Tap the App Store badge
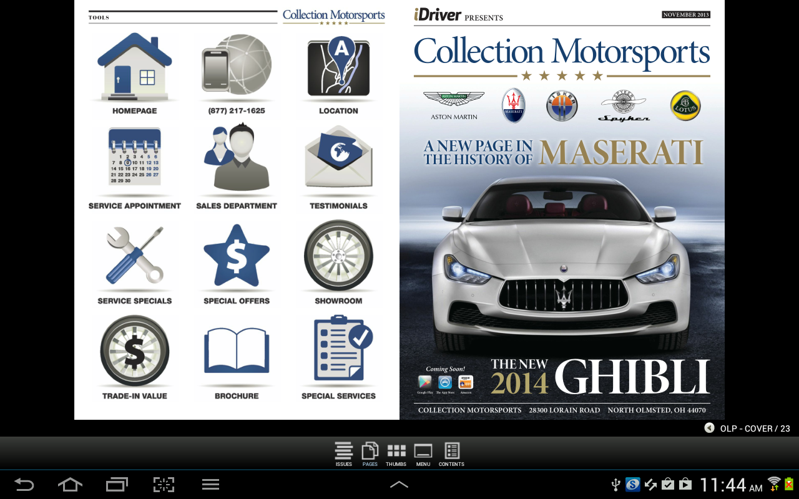The width and height of the screenshot is (799, 499). pos(445,385)
